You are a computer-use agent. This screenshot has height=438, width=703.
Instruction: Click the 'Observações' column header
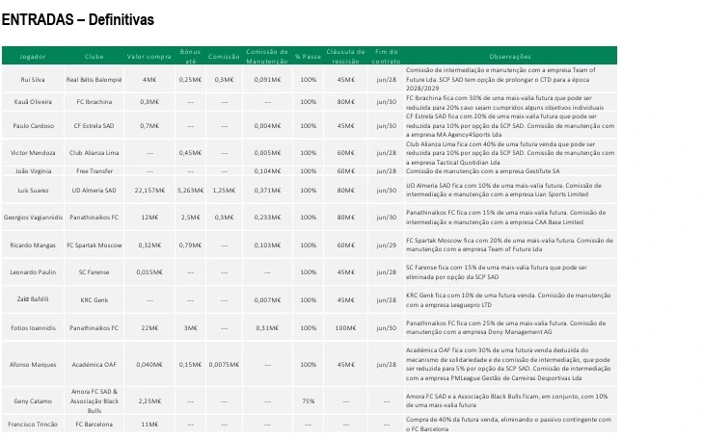[510, 57]
